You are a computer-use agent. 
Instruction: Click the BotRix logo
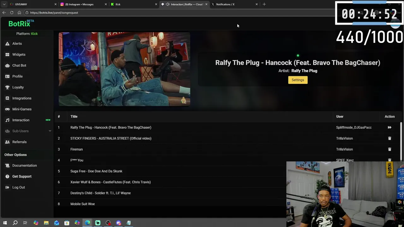click(21, 23)
